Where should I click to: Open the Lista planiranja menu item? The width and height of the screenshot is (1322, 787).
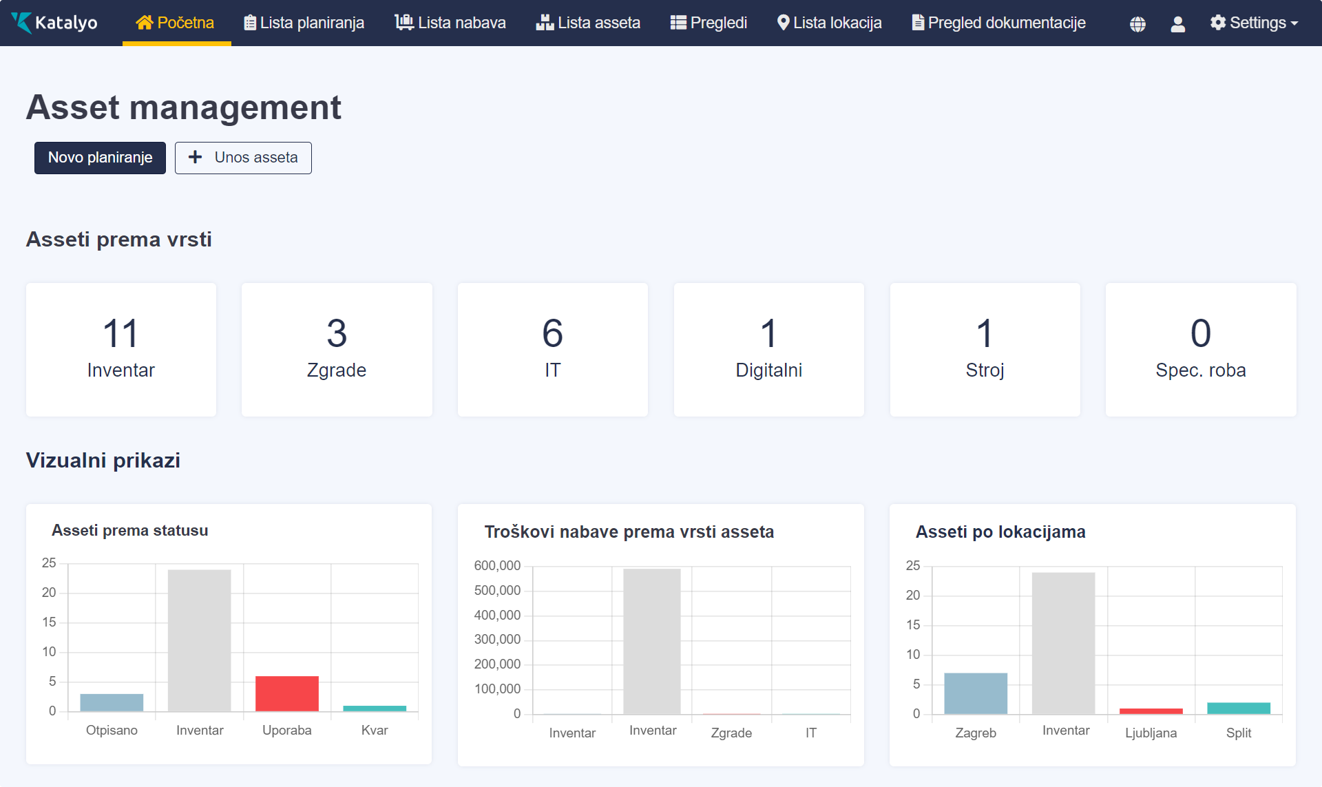point(304,23)
